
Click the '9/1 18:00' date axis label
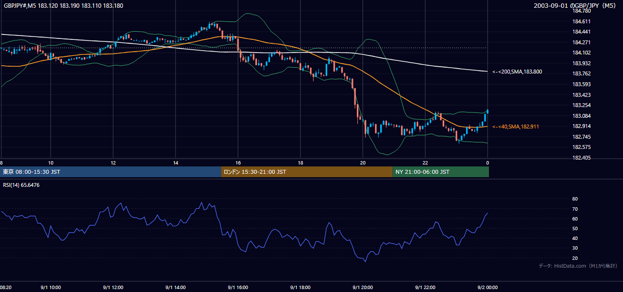tap(301, 288)
